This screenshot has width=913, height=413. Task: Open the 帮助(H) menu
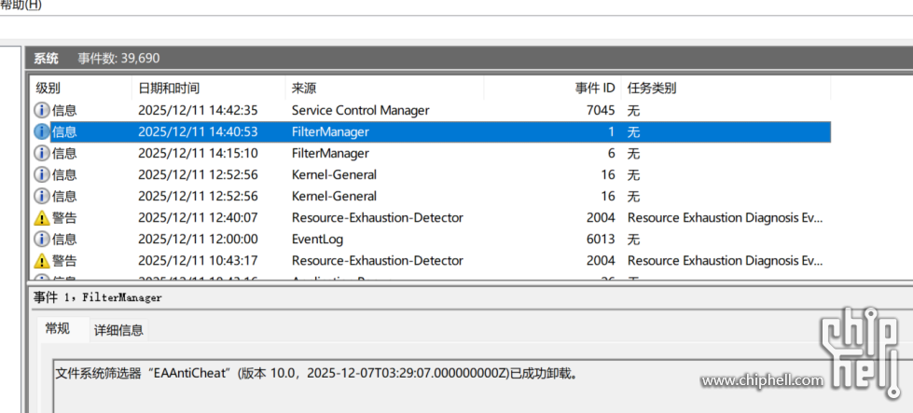pos(21,5)
